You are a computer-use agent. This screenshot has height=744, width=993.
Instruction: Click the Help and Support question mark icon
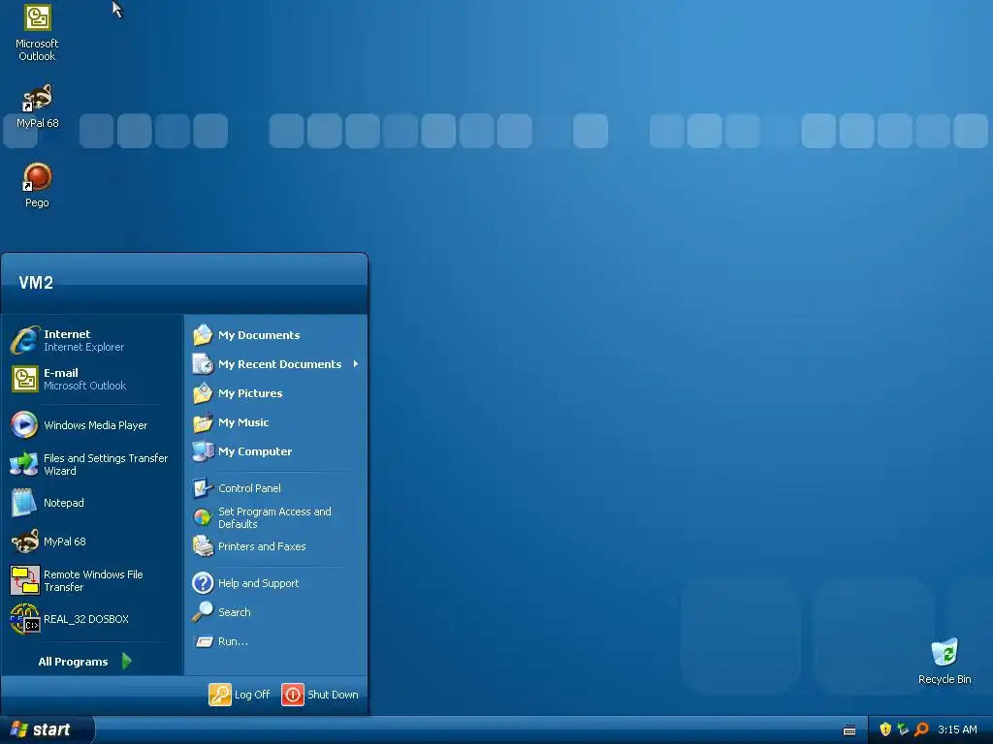pyautogui.click(x=203, y=582)
